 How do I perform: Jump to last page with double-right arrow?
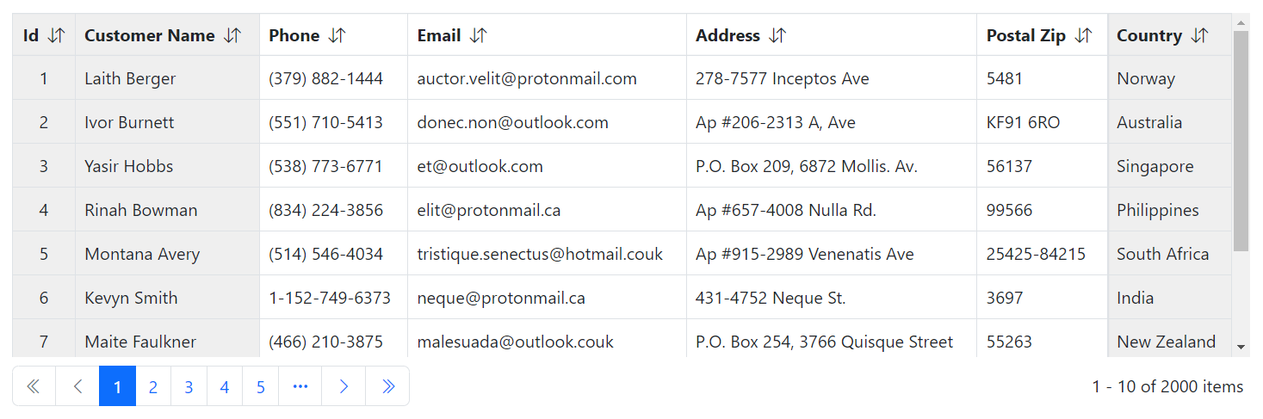tap(387, 386)
